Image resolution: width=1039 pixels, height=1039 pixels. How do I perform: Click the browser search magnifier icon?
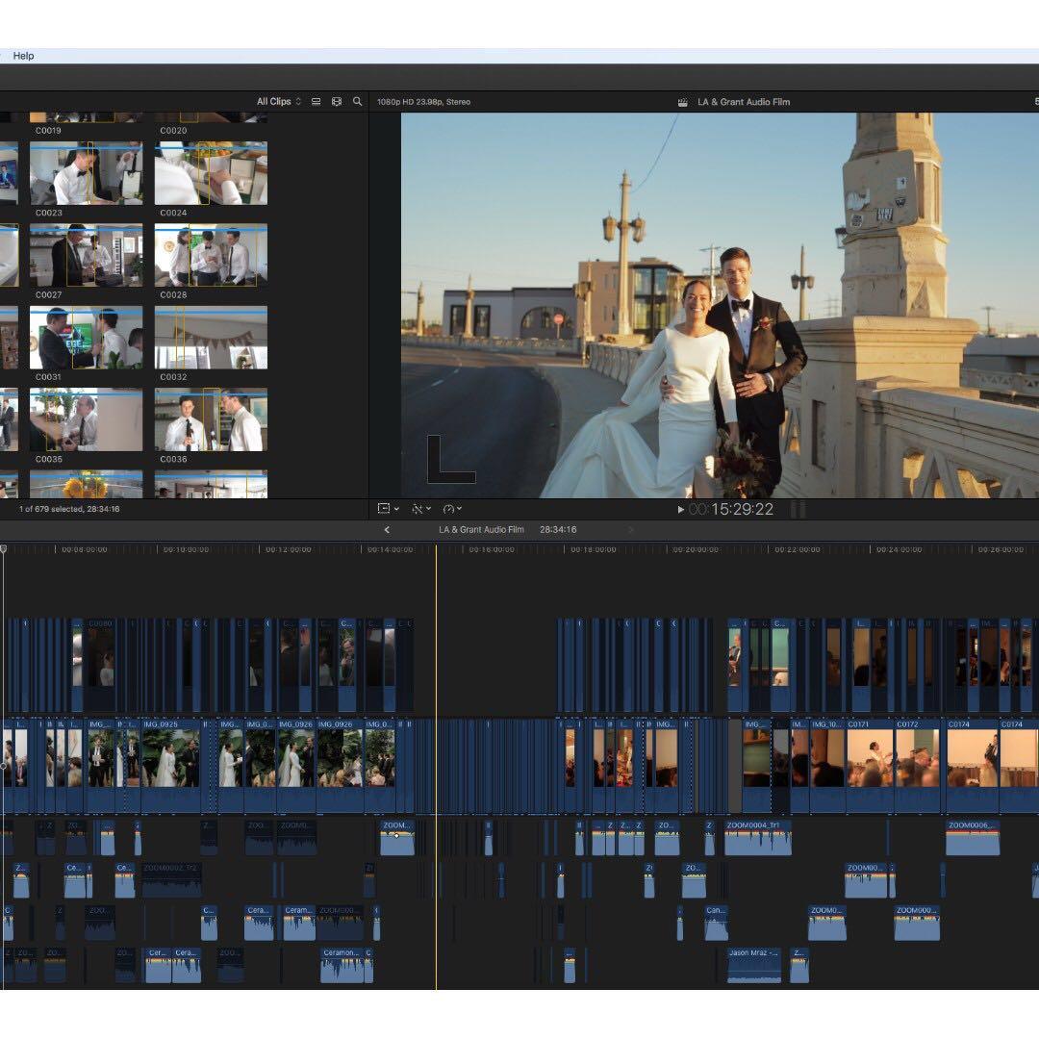coord(357,101)
